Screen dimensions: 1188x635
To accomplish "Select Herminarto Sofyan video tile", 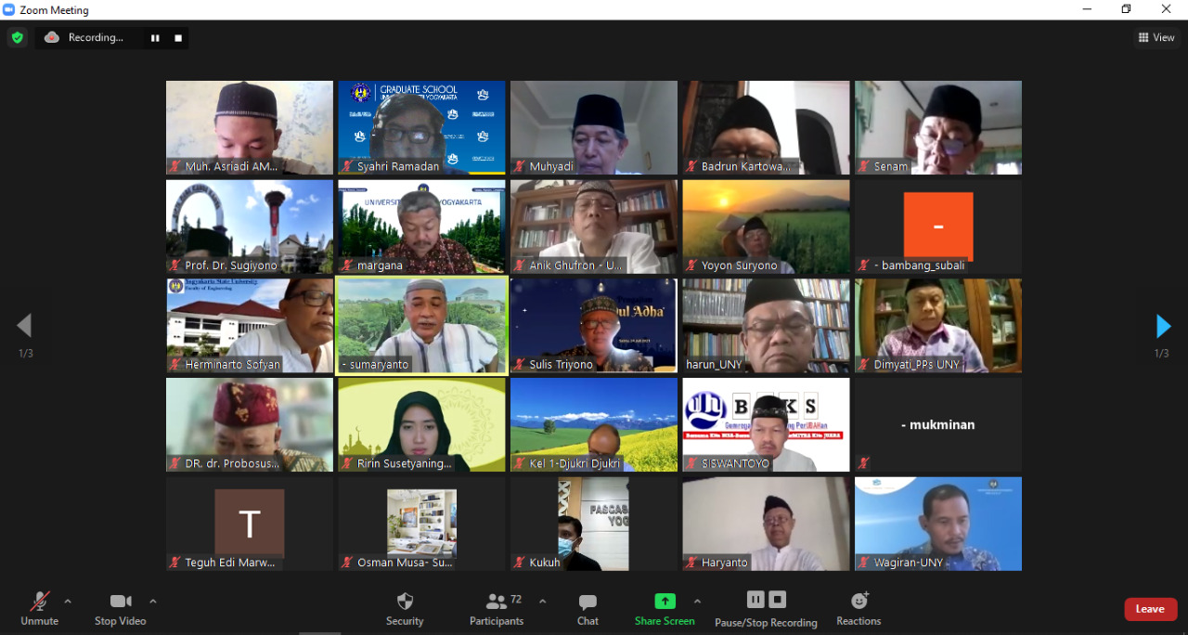I will (x=250, y=326).
